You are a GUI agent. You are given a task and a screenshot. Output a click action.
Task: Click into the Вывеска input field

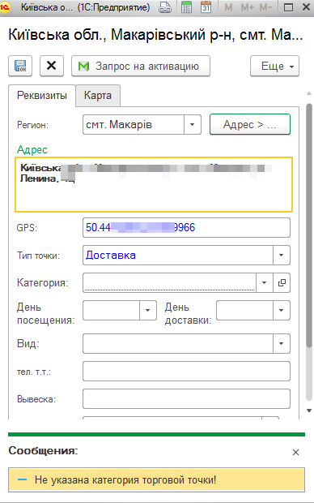coord(186,398)
